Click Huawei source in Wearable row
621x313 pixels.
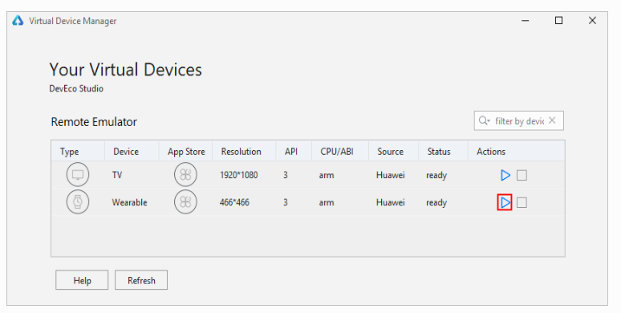point(391,202)
